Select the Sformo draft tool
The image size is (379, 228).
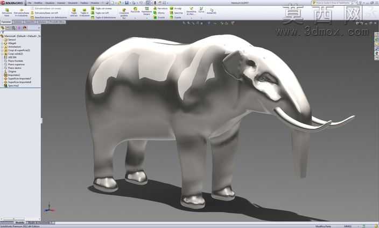tap(159, 13)
